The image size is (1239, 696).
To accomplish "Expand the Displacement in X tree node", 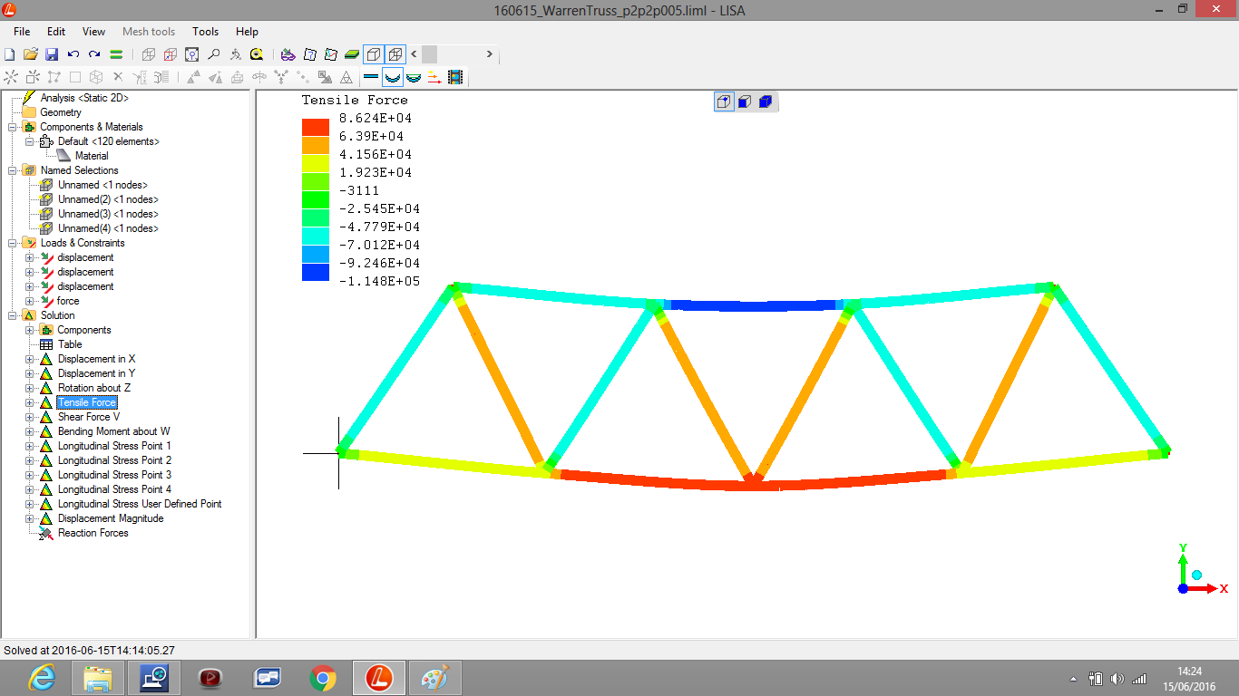I will [29, 359].
